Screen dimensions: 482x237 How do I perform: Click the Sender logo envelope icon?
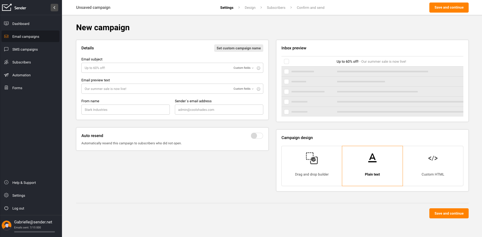pos(7,8)
